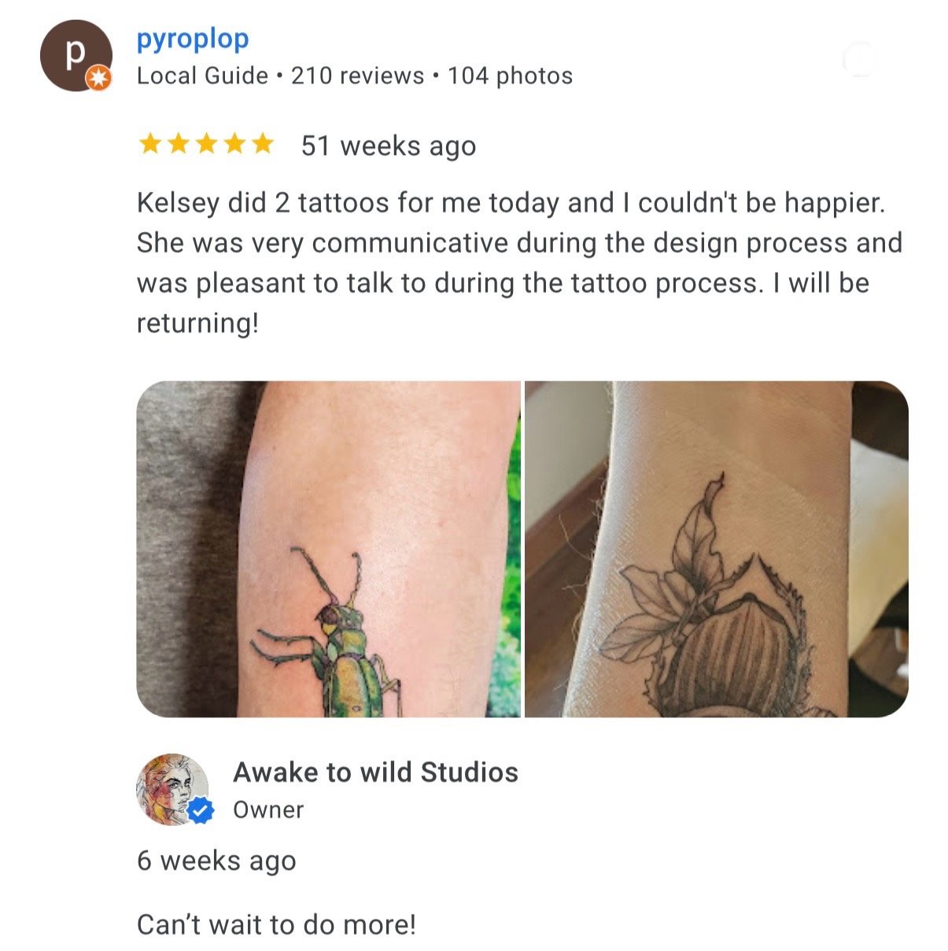Click the '51 weeks ago' review timestamp
Image resolution: width=948 pixels, height=951 pixels.
389,146
